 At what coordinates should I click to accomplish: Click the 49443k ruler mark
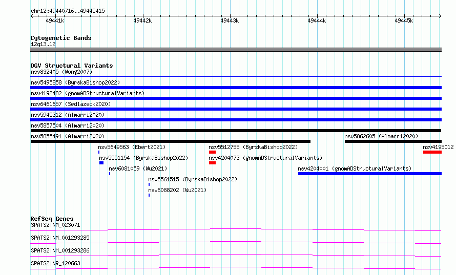click(230, 20)
